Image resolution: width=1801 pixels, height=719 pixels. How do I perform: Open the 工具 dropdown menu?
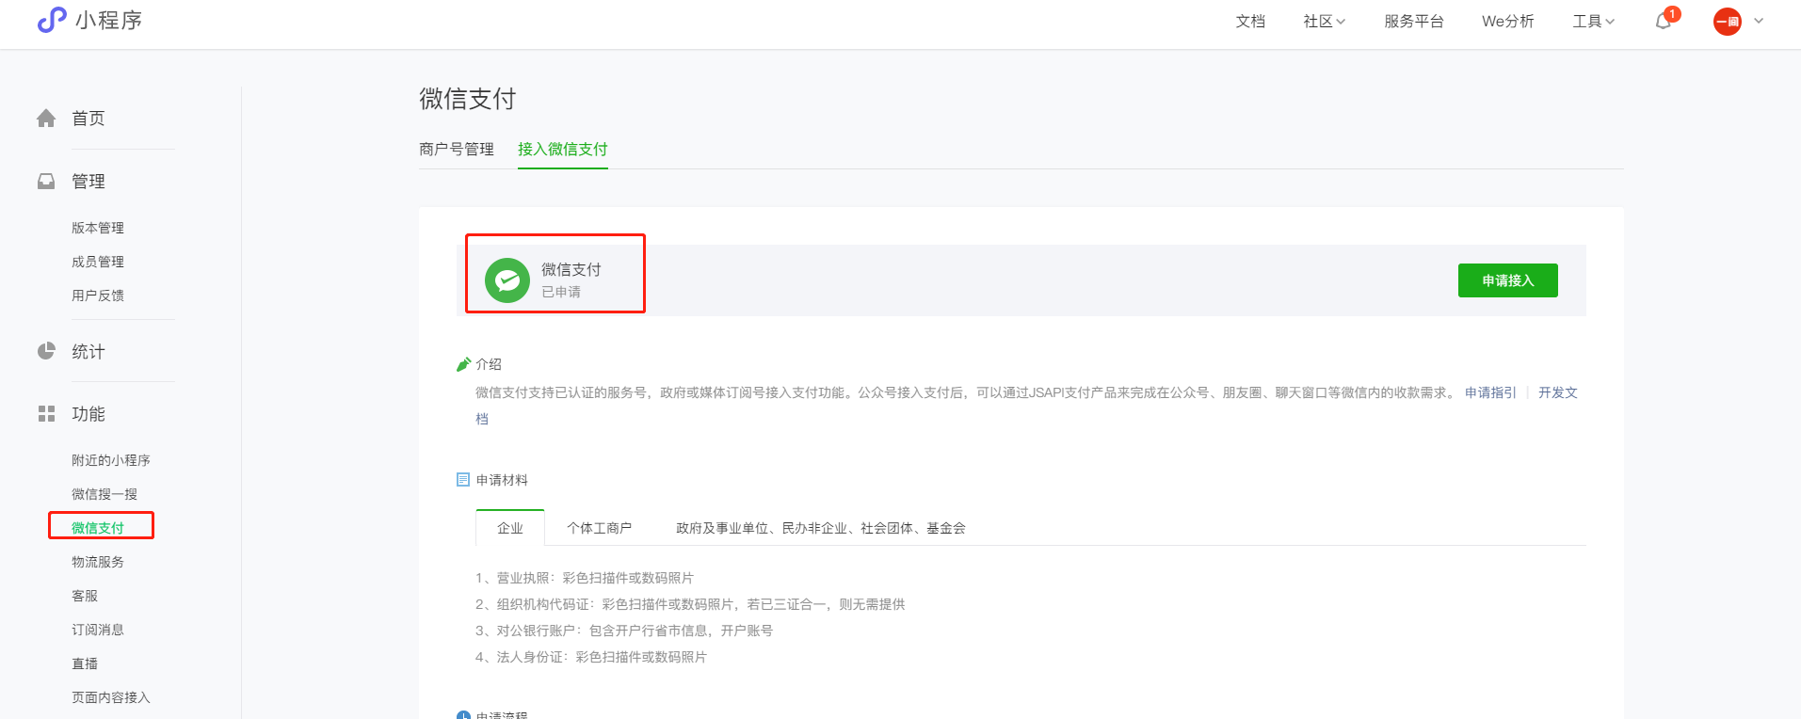[1593, 22]
